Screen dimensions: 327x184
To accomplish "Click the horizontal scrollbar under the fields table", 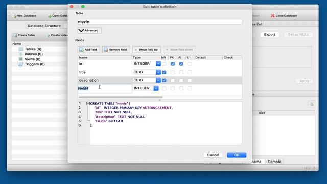I will [121, 97].
